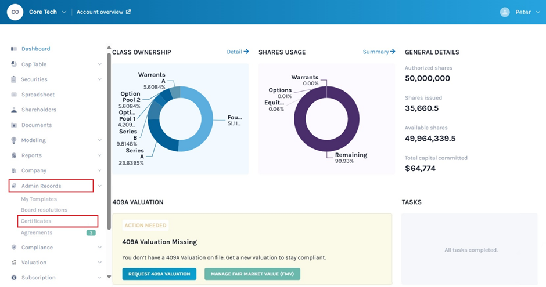The image size is (546, 287).
Task: Click the Peter user avatar icon
Action: 505,12
